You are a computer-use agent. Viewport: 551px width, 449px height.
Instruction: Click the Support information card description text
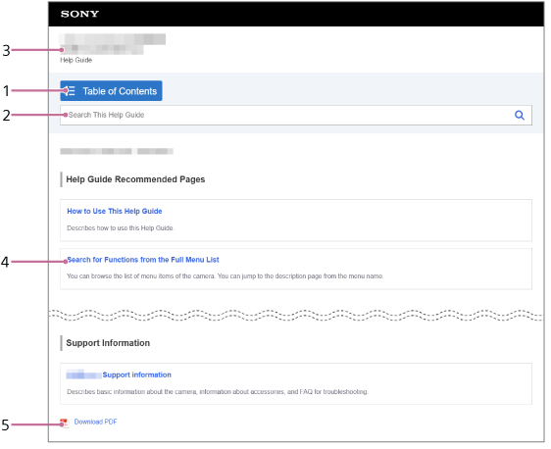[x=218, y=391]
